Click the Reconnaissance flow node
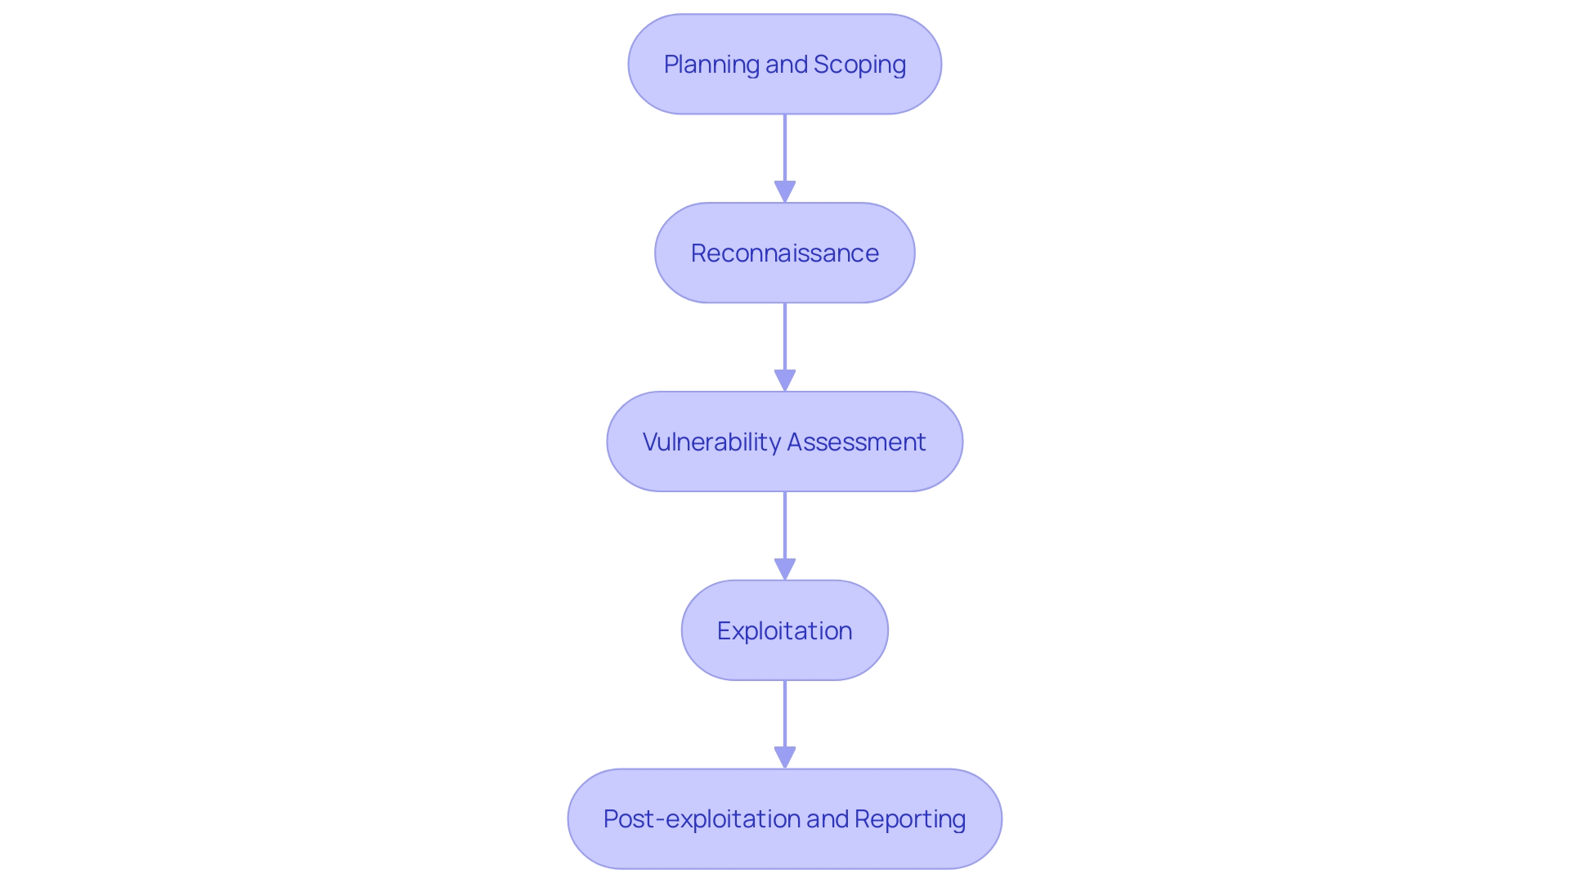 [x=785, y=253]
